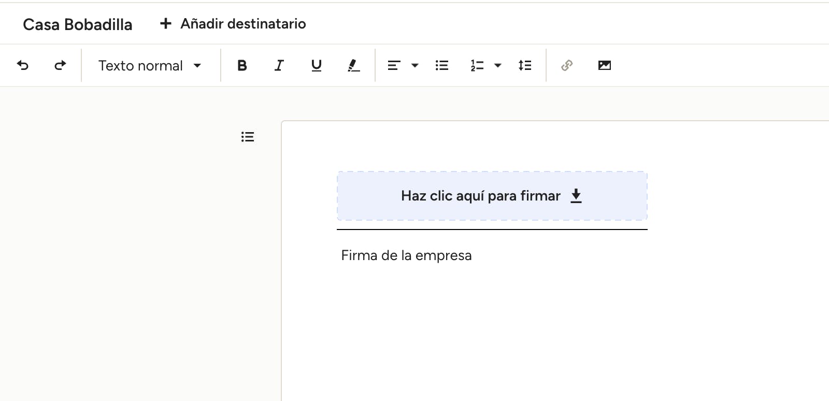Undo the last edit

coord(23,65)
